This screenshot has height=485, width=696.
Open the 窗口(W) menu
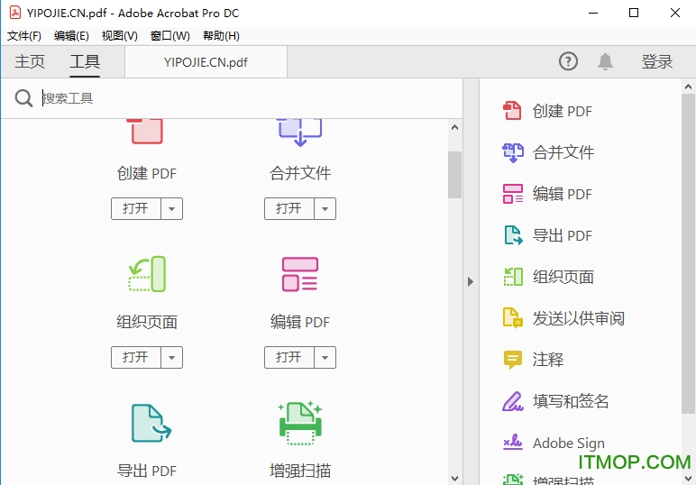(170, 36)
